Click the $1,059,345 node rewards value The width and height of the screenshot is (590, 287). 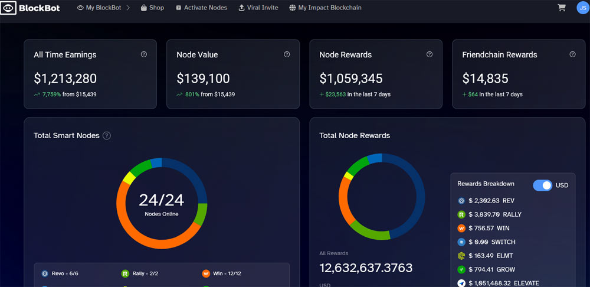pyautogui.click(x=351, y=79)
